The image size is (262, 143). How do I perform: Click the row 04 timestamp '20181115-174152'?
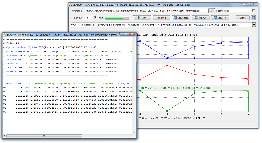click(x=28, y=100)
